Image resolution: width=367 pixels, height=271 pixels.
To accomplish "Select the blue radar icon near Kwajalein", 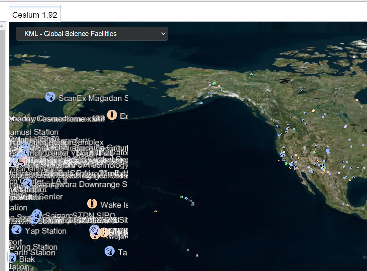I will (95, 231).
